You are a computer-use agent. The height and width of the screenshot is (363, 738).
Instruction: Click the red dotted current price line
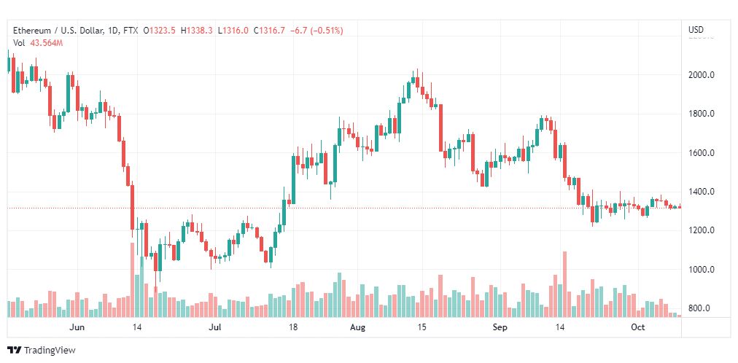[343, 208]
